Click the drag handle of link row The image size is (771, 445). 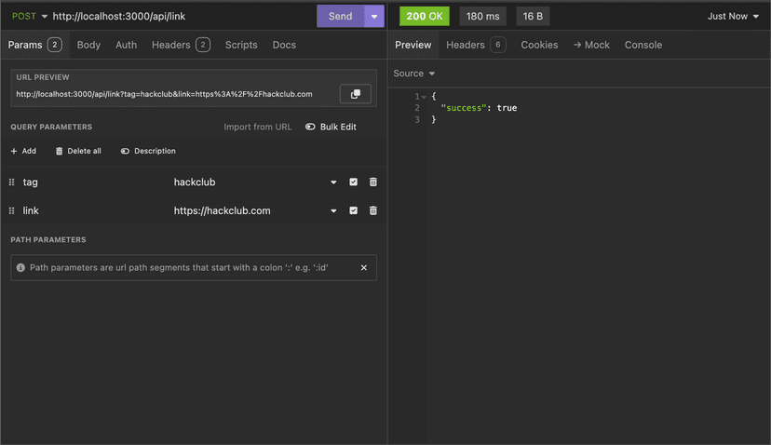(12, 211)
